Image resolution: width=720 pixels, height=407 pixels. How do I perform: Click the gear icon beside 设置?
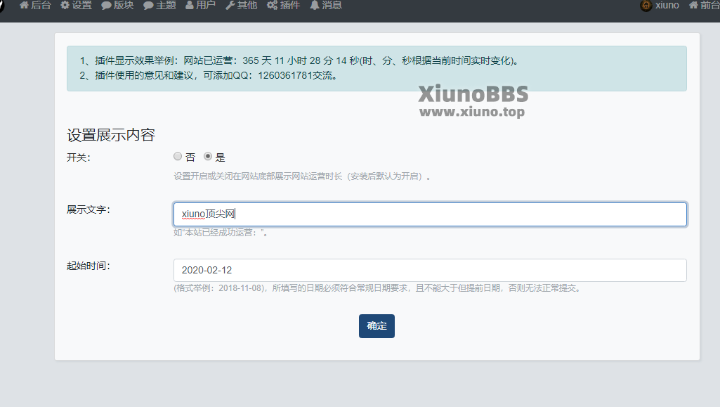pos(65,5)
